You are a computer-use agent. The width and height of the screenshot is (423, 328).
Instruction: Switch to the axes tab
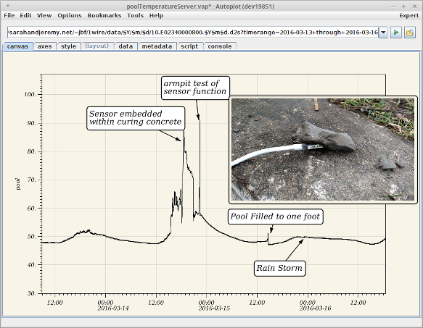[x=44, y=46]
